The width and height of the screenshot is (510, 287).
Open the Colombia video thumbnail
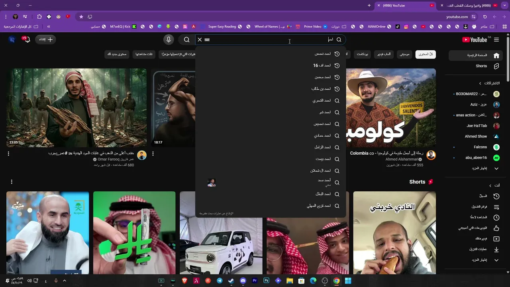click(391, 108)
